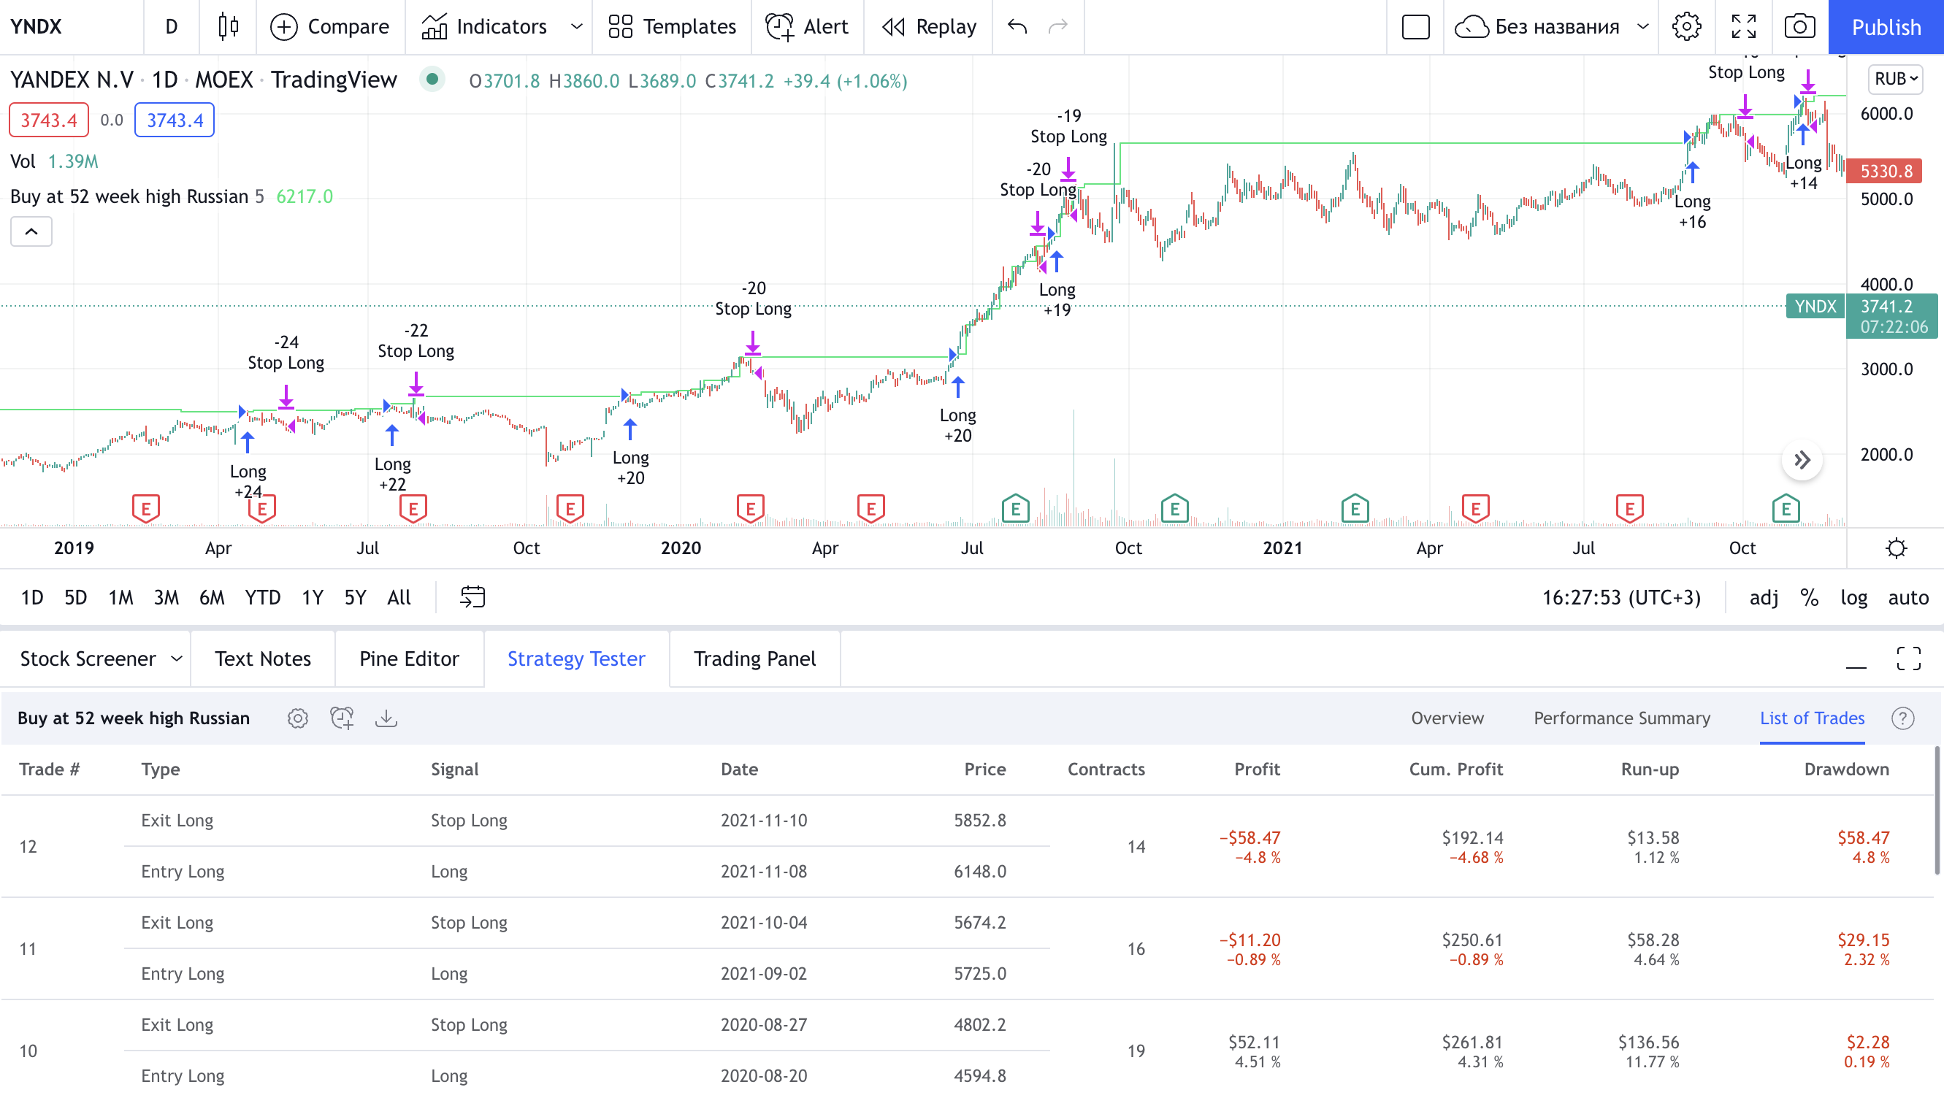Toggle percent scale mode

click(x=1809, y=597)
